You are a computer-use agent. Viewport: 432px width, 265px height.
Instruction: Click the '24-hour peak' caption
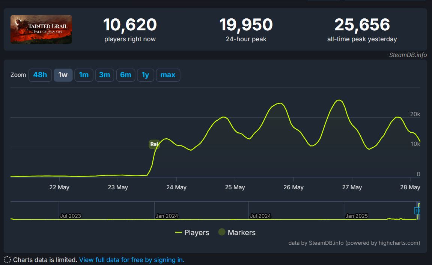[x=246, y=39]
